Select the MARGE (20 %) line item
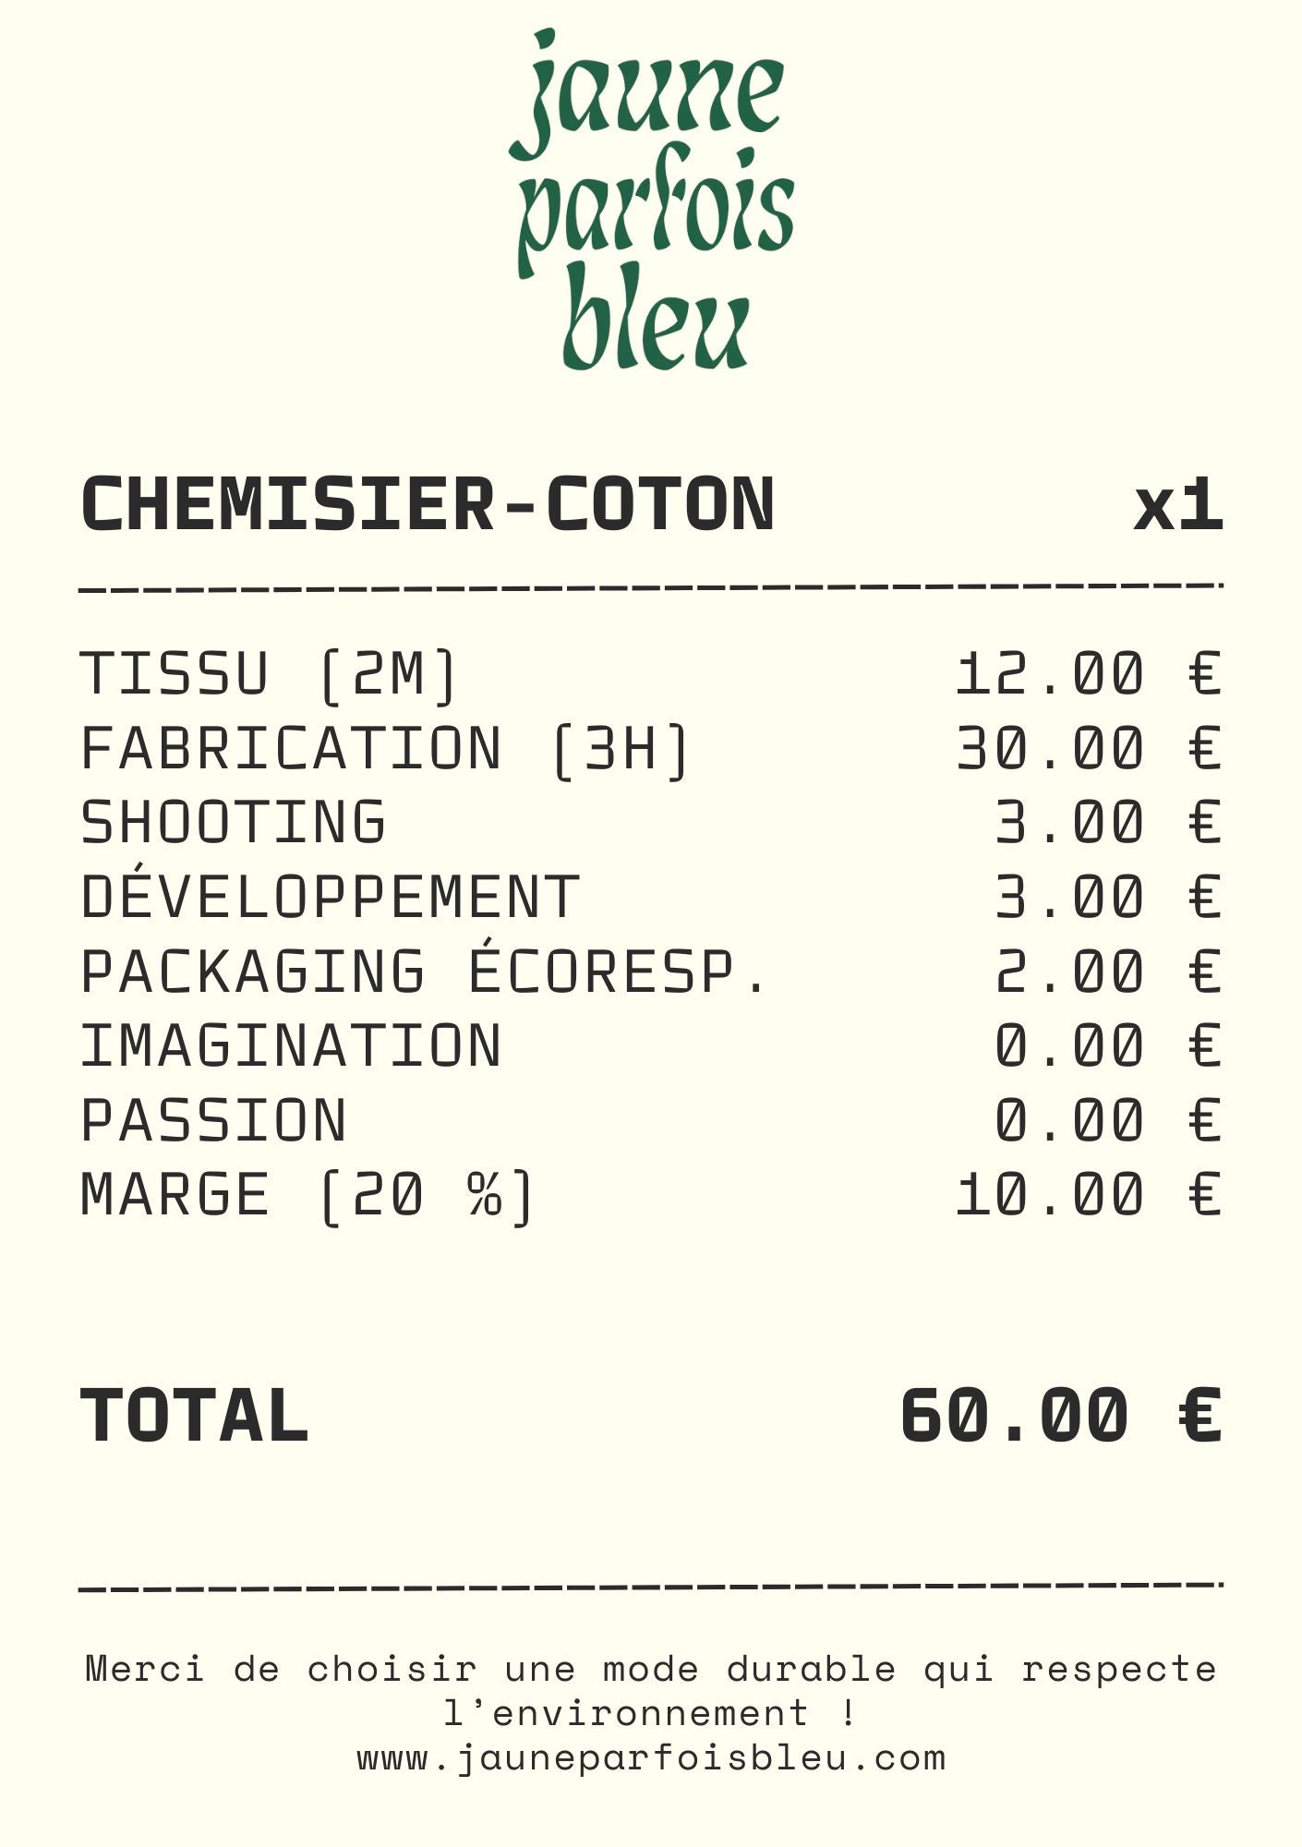This screenshot has height=1847, width=1302. (x=307, y=1196)
